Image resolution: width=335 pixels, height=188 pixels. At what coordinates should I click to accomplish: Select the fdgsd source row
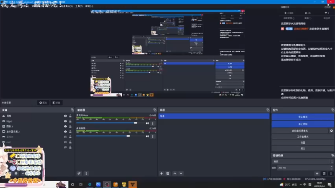pyautogui.click(x=37, y=121)
